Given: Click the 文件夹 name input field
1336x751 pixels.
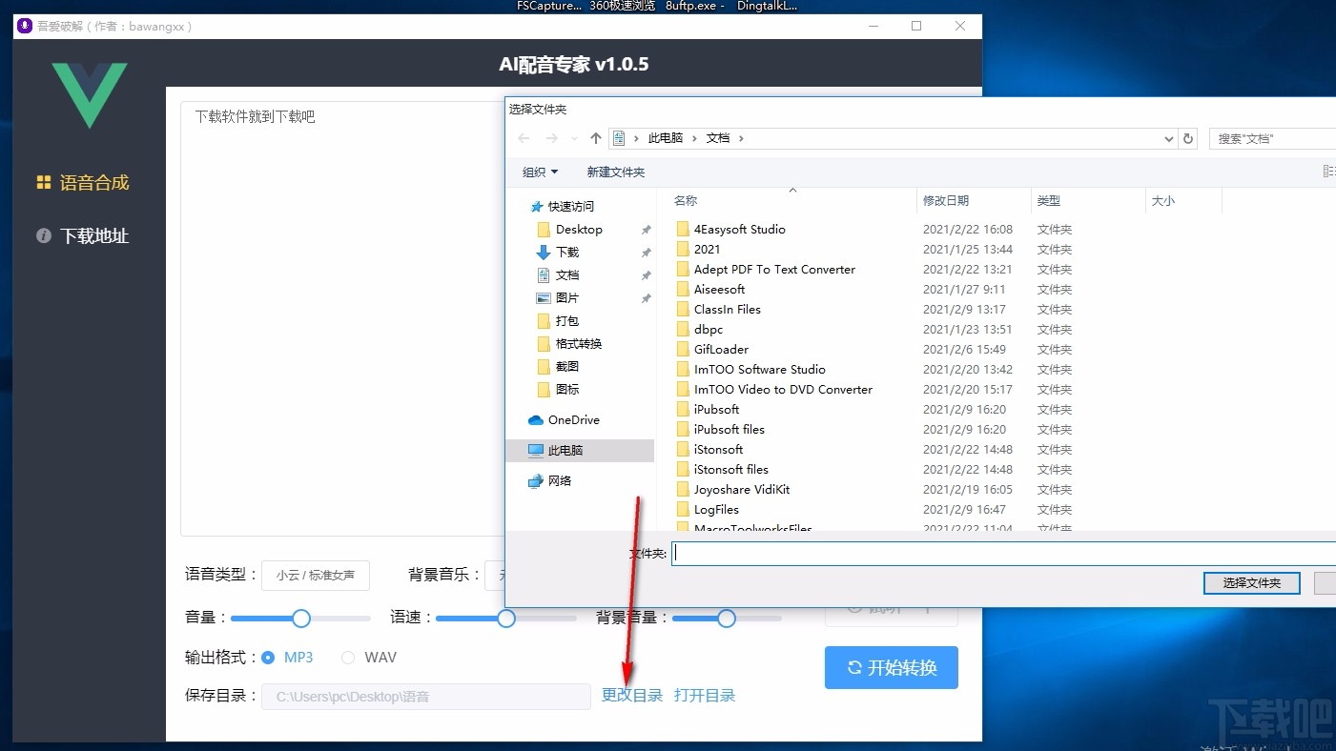Looking at the screenshot, I should click(x=1003, y=553).
